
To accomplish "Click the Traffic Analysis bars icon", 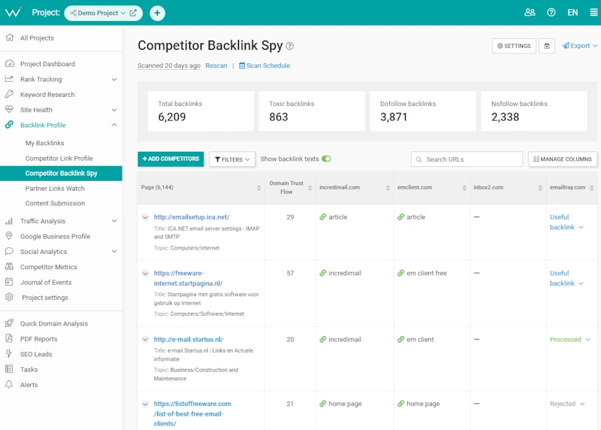I will 9,221.
